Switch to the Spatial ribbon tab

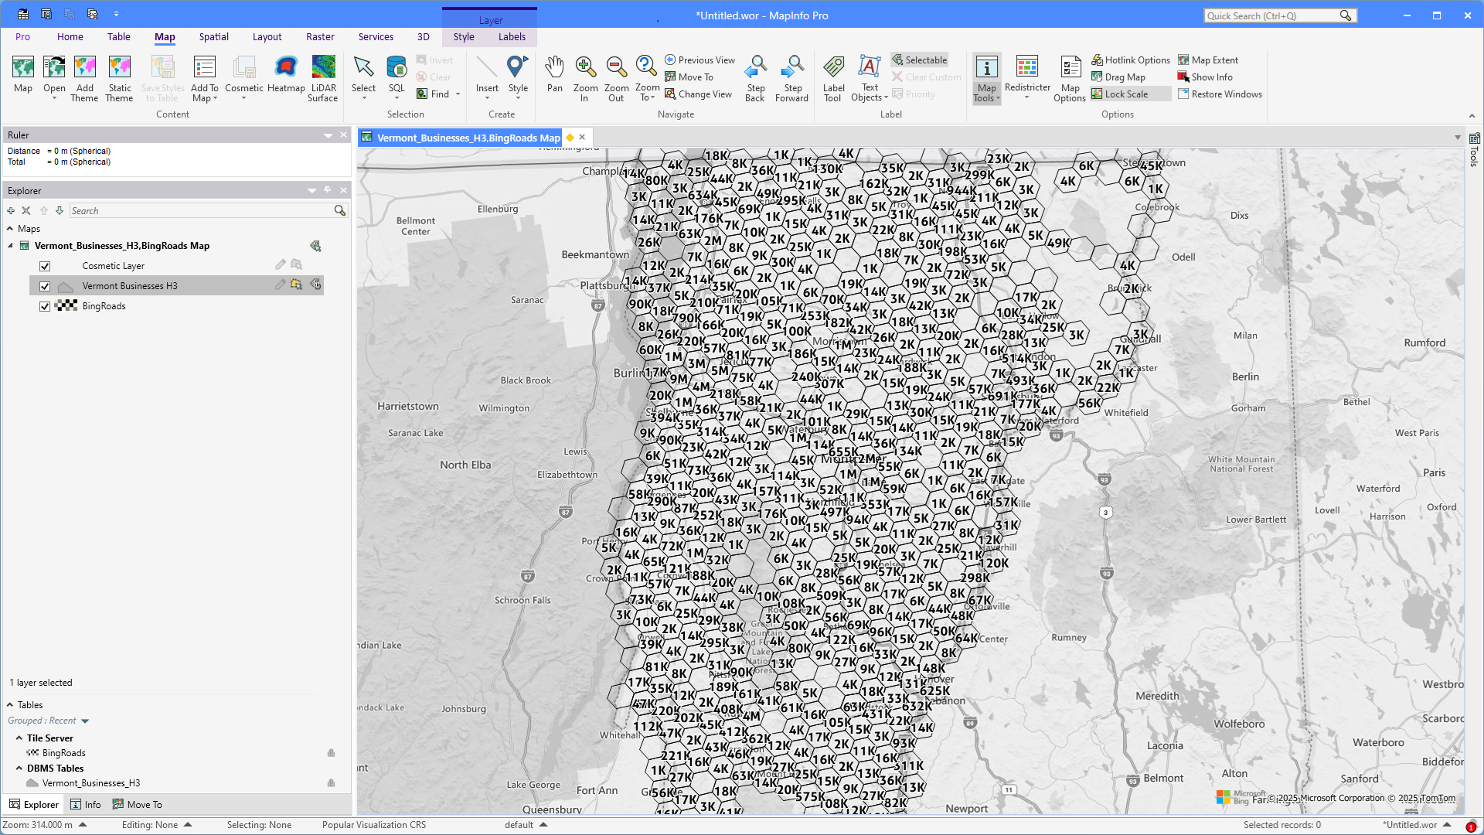tap(213, 37)
